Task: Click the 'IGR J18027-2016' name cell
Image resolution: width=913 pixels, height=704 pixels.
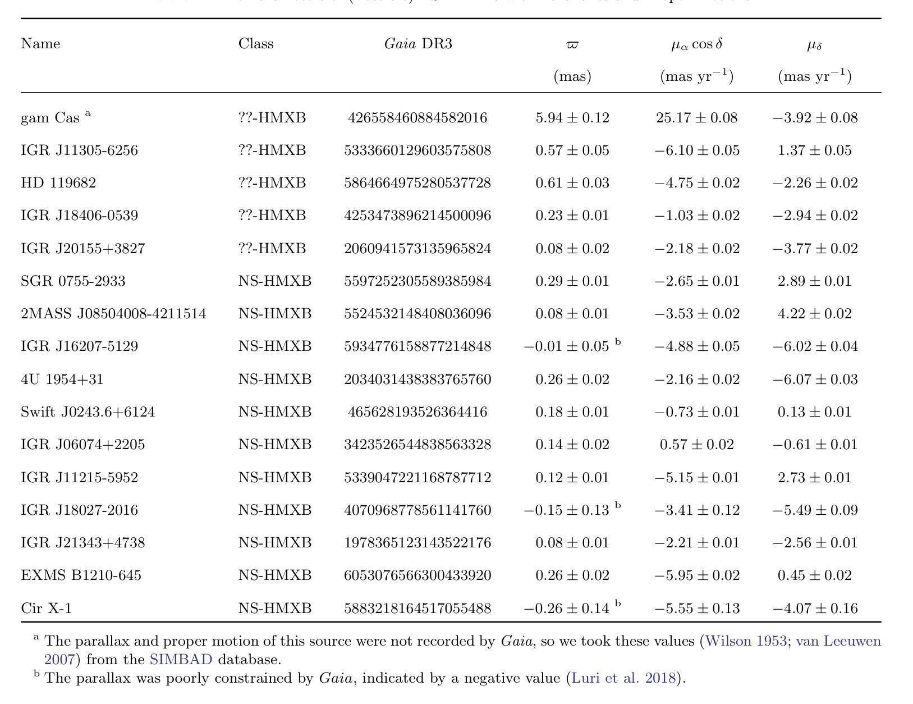Action: (x=79, y=510)
